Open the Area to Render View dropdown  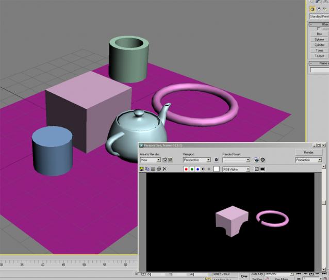pos(150,160)
